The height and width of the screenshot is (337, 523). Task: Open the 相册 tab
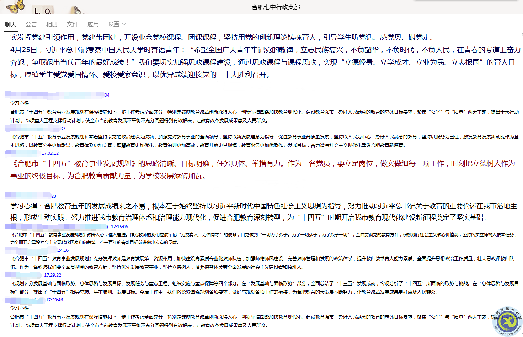(52, 24)
